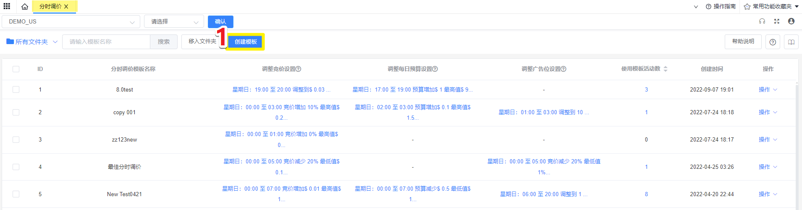
Task: Open activity count 8 for New Test0421
Action: click(646, 194)
